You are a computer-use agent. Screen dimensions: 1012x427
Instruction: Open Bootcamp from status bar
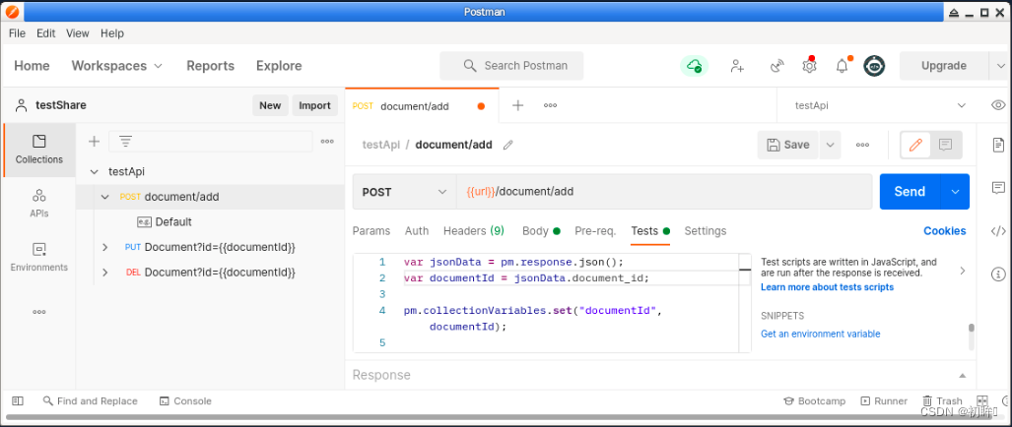tap(815, 400)
